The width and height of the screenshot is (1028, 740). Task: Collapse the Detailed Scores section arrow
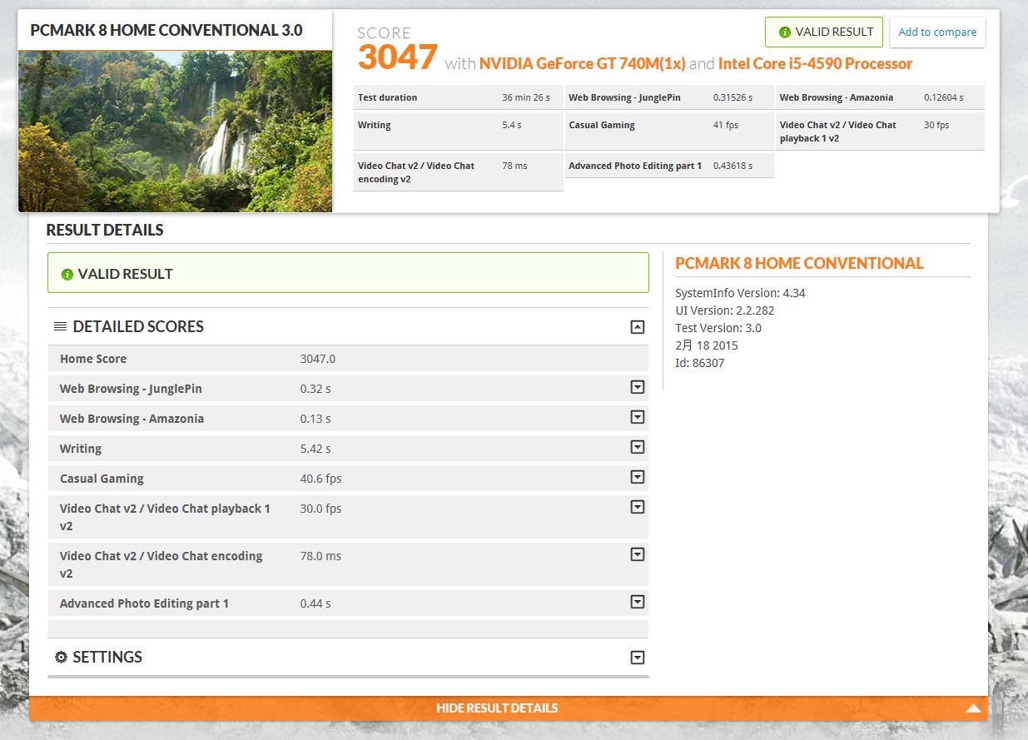[638, 327]
